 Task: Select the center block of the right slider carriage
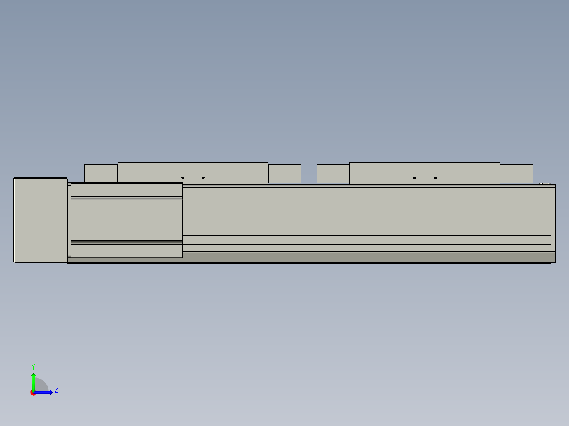click(x=424, y=173)
